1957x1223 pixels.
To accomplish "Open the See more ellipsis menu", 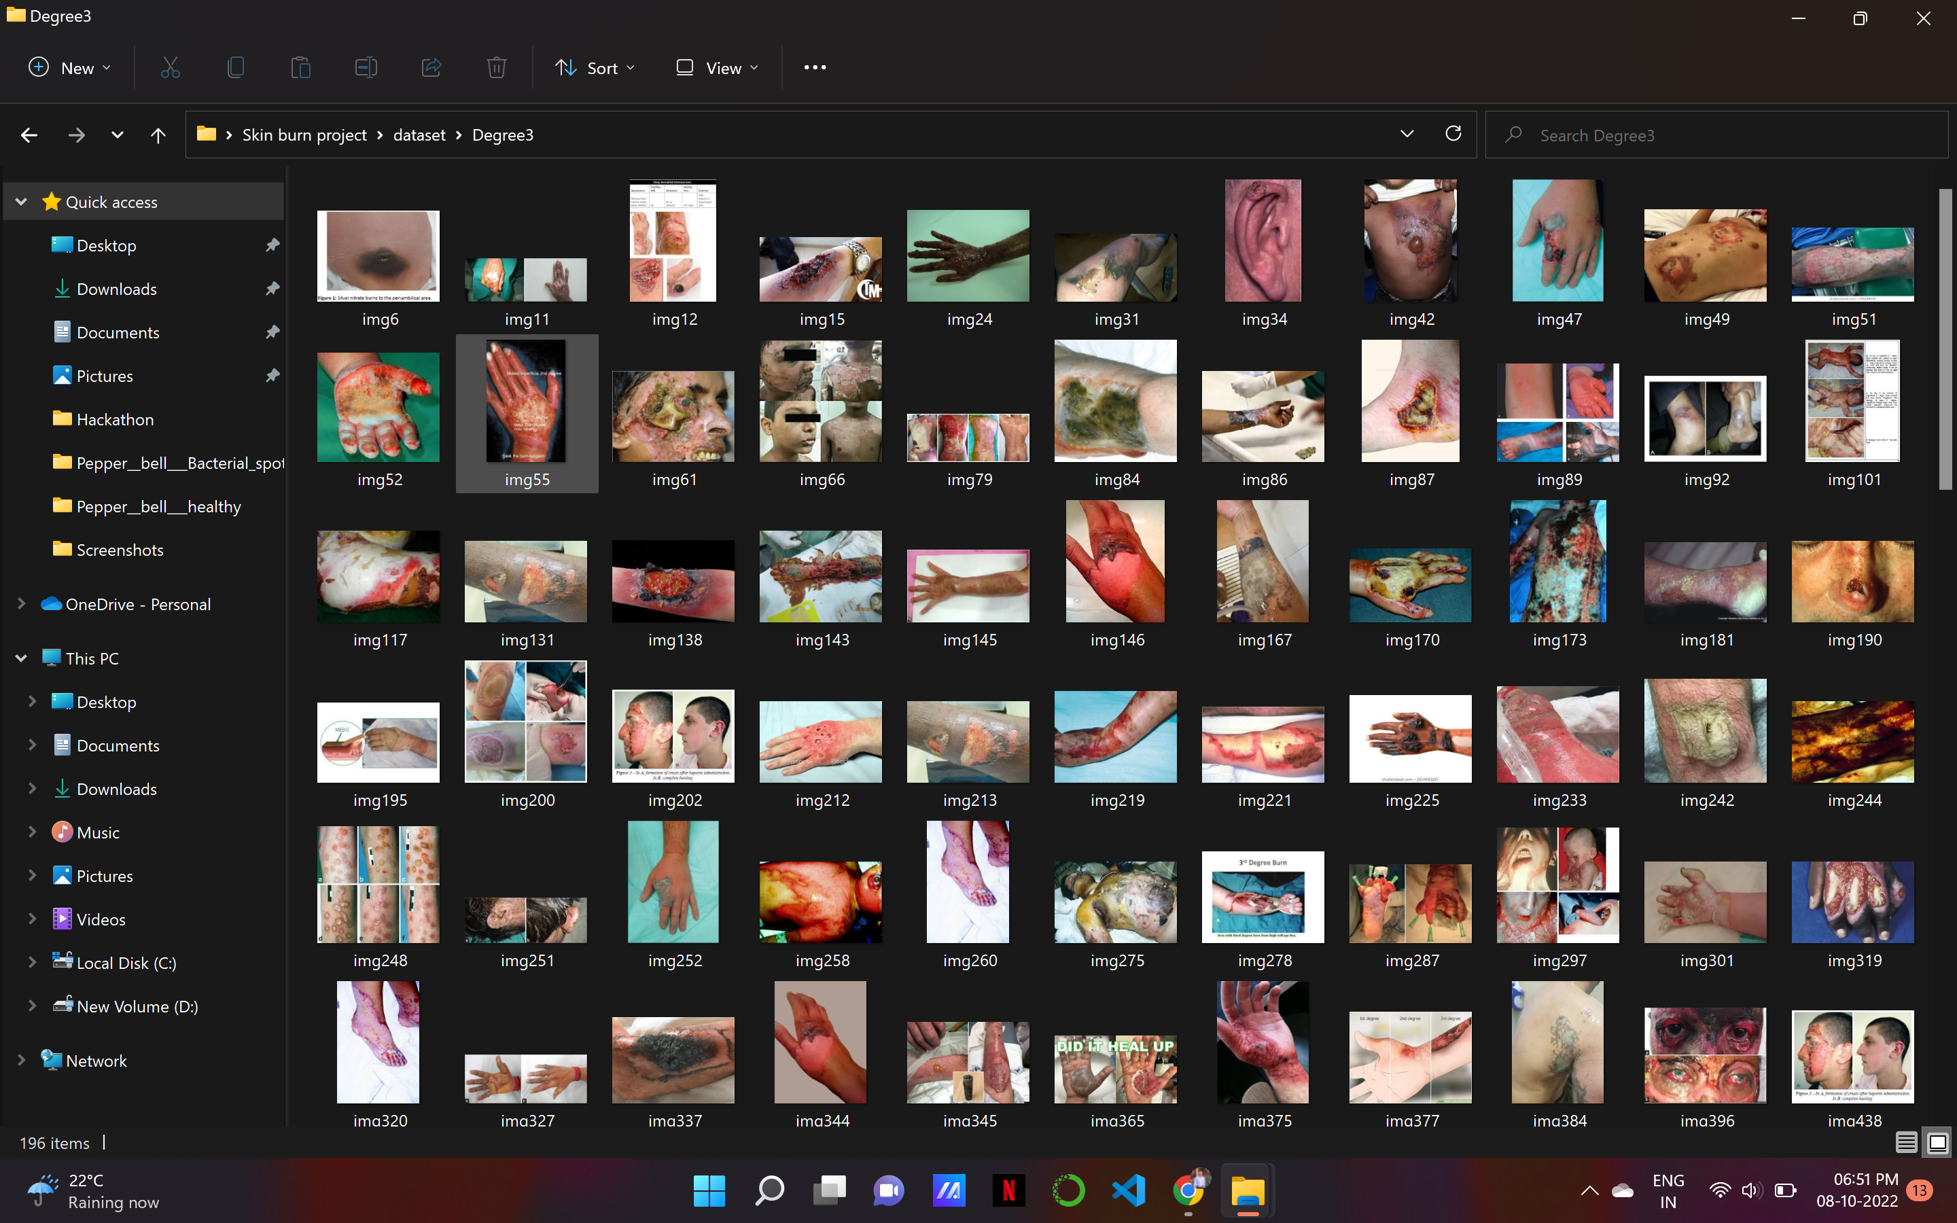I will [x=814, y=68].
